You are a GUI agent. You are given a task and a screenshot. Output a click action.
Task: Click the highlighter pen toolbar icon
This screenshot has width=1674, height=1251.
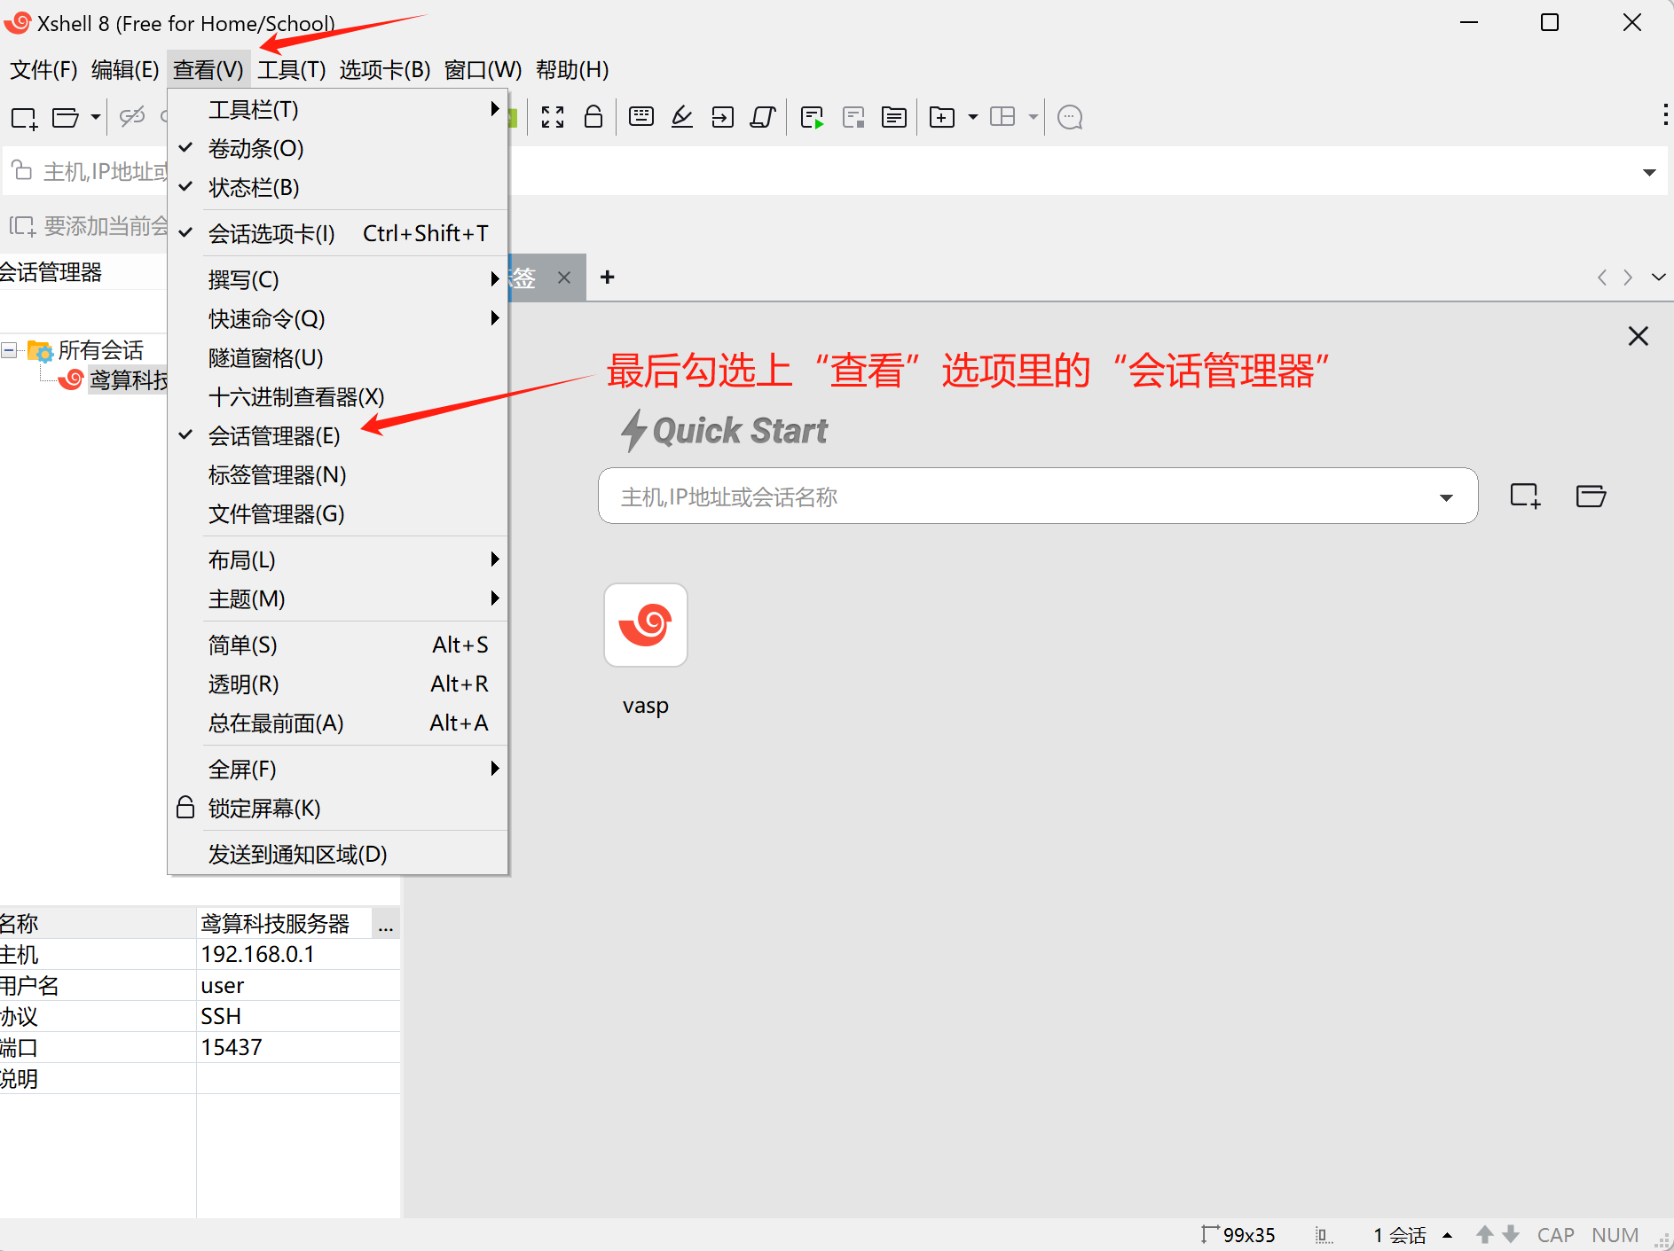681,117
